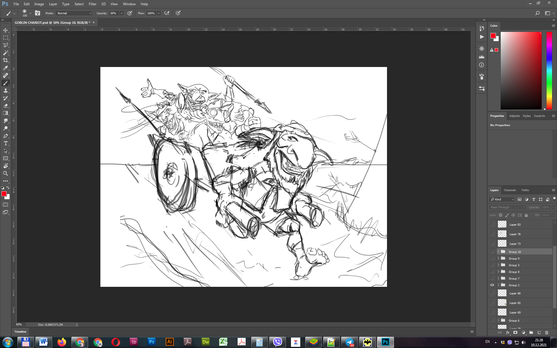557x348 pixels.
Task: Show the Layer 78 layer
Action: pyautogui.click(x=492, y=234)
